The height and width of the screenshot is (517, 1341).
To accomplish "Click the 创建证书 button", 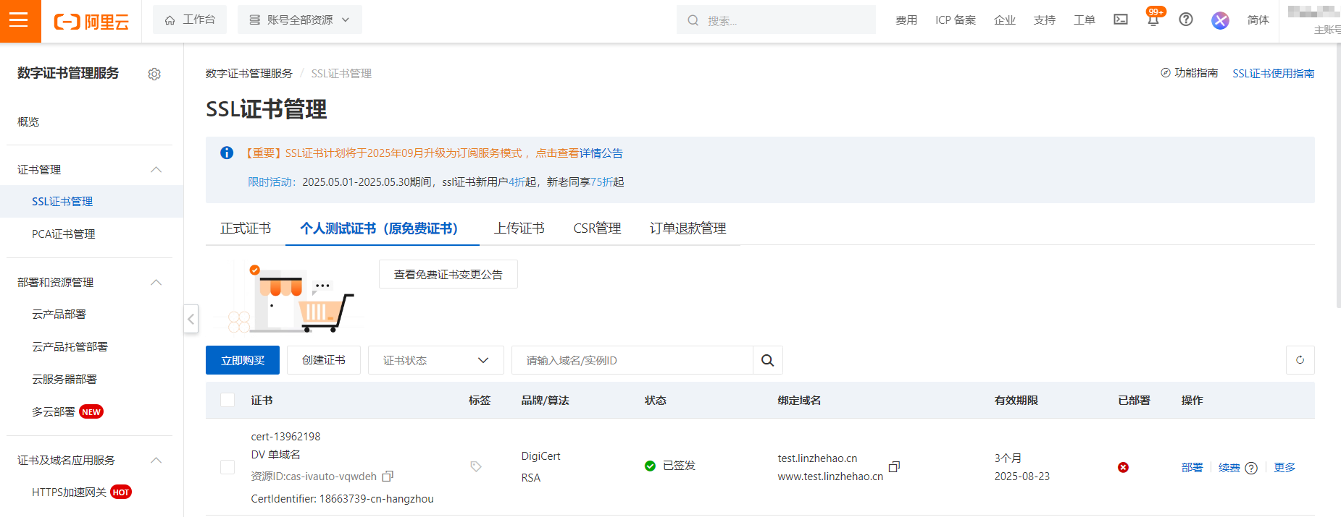I will tap(324, 360).
